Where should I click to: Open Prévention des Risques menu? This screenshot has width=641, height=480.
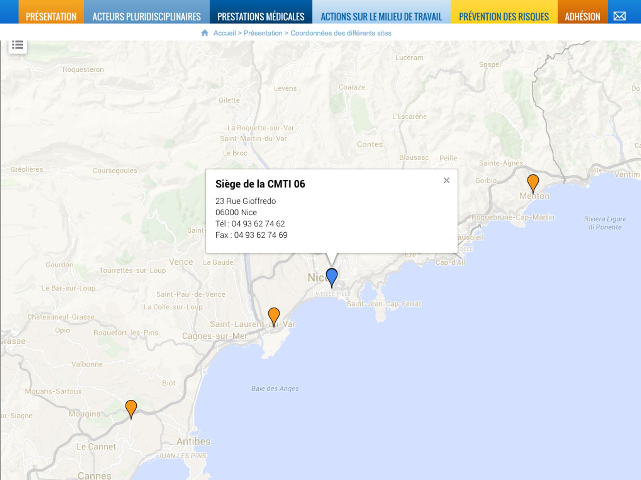pyautogui.click(x=504, y=16)
